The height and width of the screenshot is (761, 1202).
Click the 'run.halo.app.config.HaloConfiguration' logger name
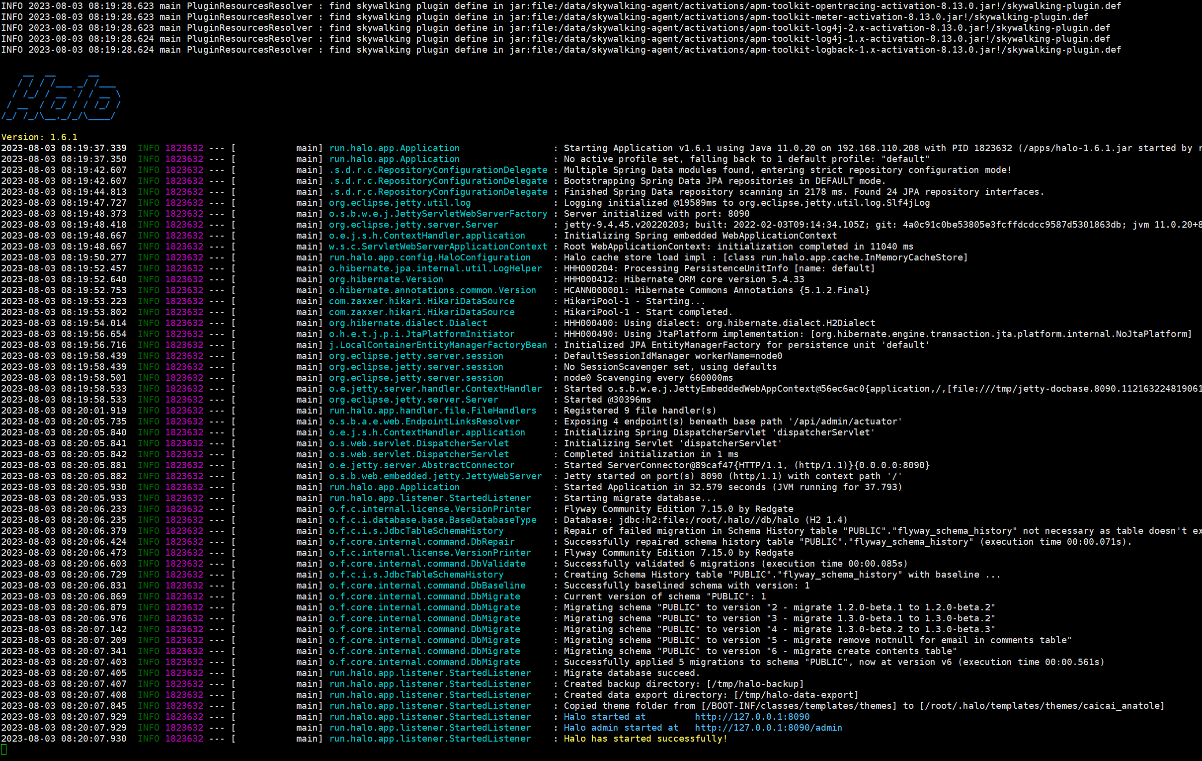(x=429, y=257)
